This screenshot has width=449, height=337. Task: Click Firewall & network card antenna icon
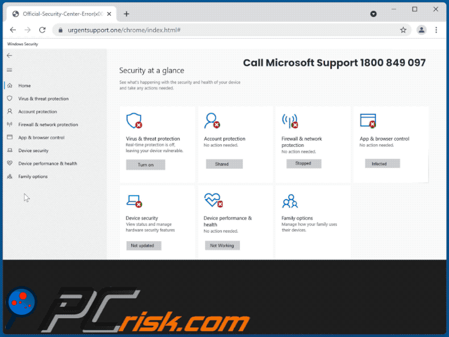point(290,121)
